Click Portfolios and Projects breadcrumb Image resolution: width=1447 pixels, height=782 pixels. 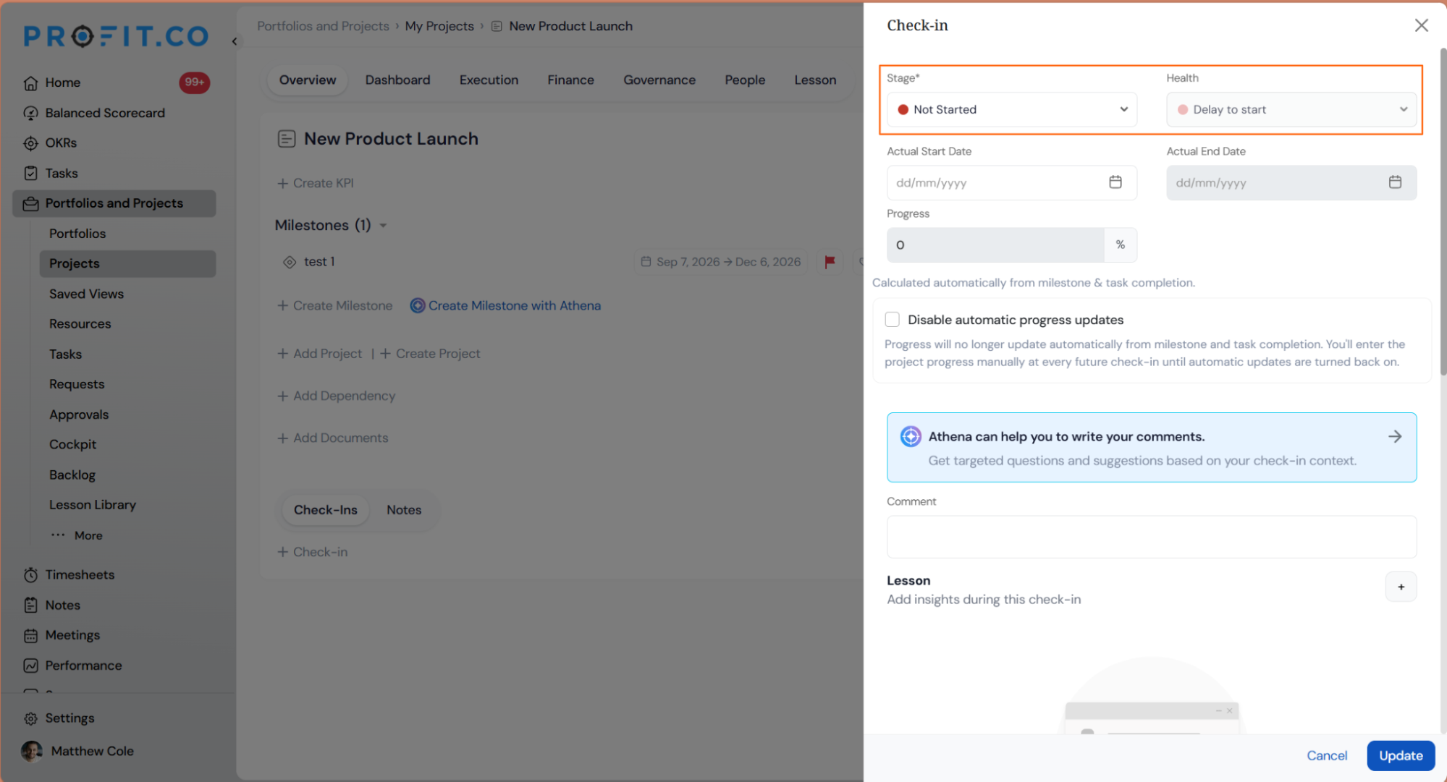tap(323, 27)
